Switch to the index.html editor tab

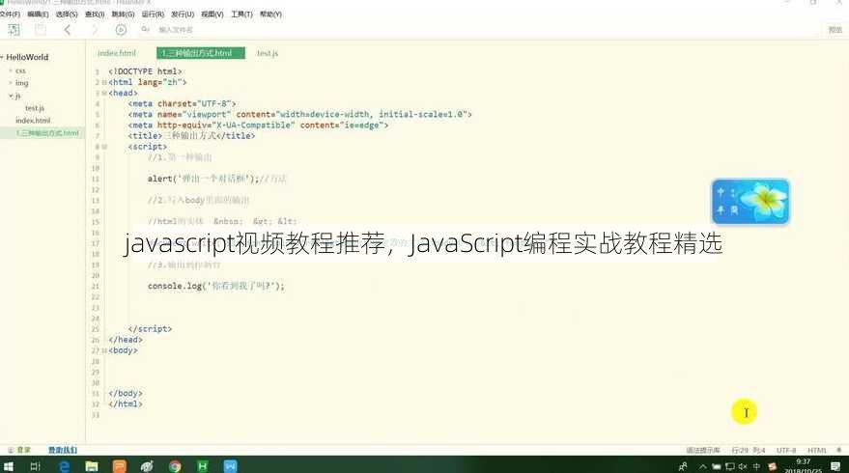117,53
